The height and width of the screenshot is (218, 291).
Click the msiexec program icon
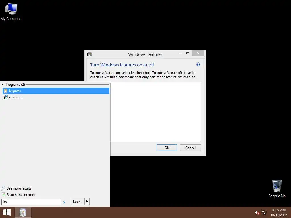point(6,97)
